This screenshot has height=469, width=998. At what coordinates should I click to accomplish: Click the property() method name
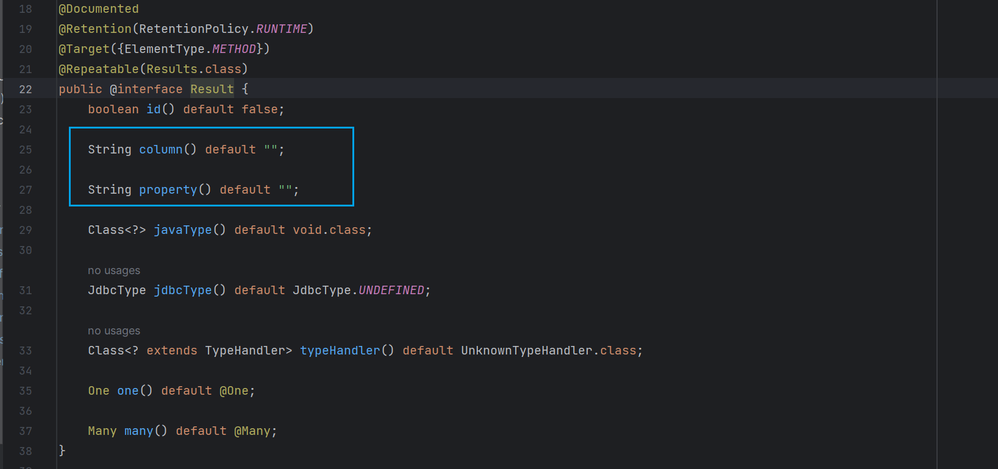[168, 189]
